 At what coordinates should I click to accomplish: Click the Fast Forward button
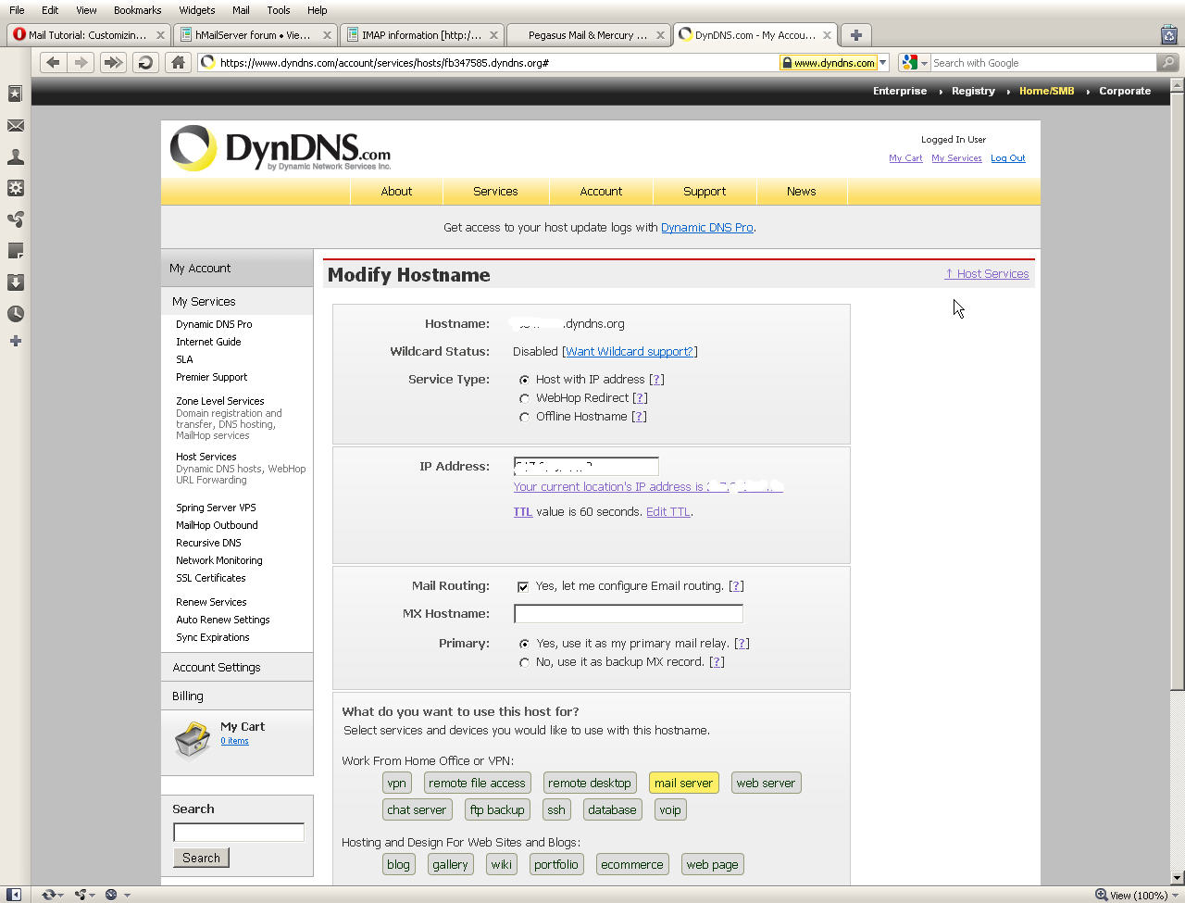113,62
